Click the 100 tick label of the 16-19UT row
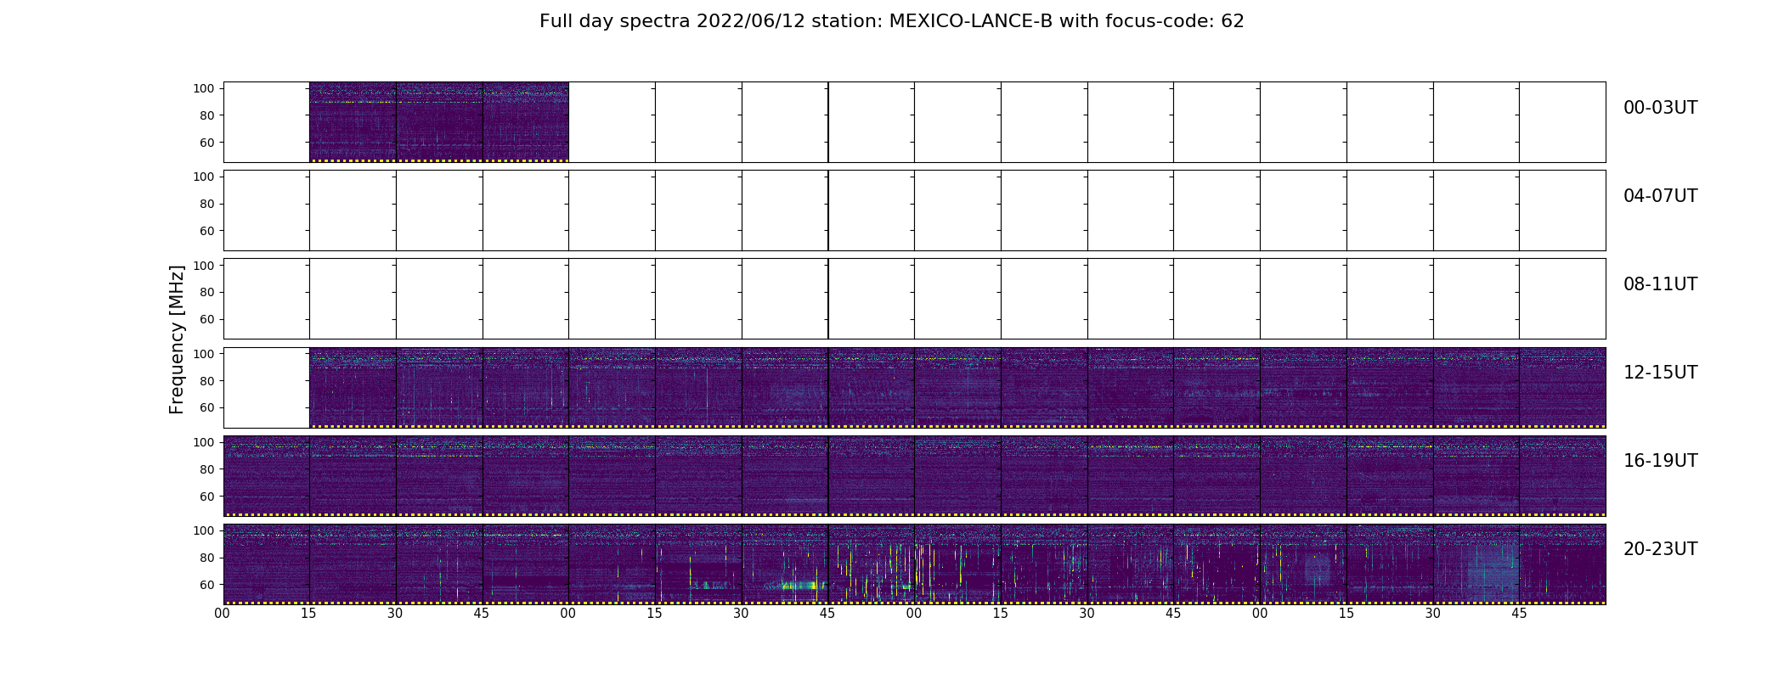Image resolution: width=1784 pixels, height=679 pixels. [204, 442]
